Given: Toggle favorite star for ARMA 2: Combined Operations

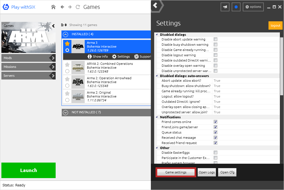Looking at the screenshot, I should (67, 64).
